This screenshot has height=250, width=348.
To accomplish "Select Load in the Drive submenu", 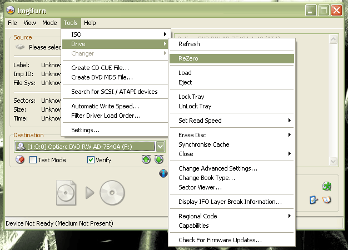I will point(232,73).
